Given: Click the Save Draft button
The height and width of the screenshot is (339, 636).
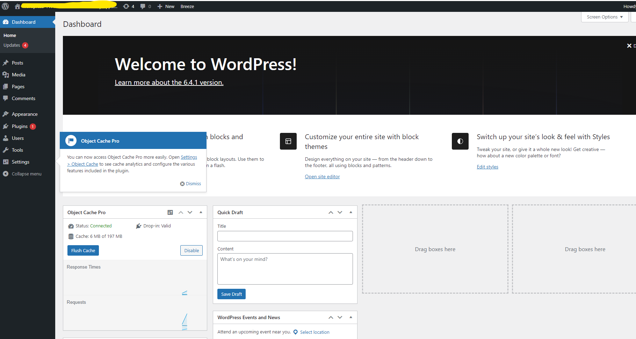Looking at the screenshot, I should [x=232, y=294].
